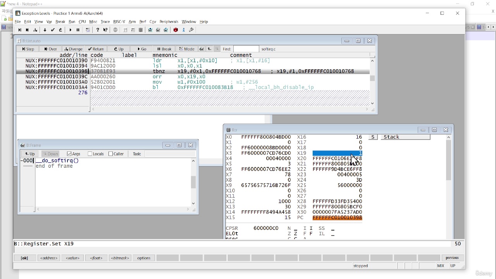Click the down-arrow Next icon in main toolbar

coord(45,30)
